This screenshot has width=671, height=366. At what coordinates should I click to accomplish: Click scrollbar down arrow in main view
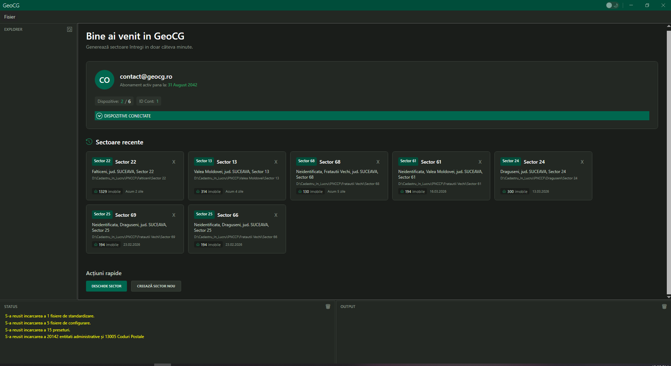click(x=669, y=297)
